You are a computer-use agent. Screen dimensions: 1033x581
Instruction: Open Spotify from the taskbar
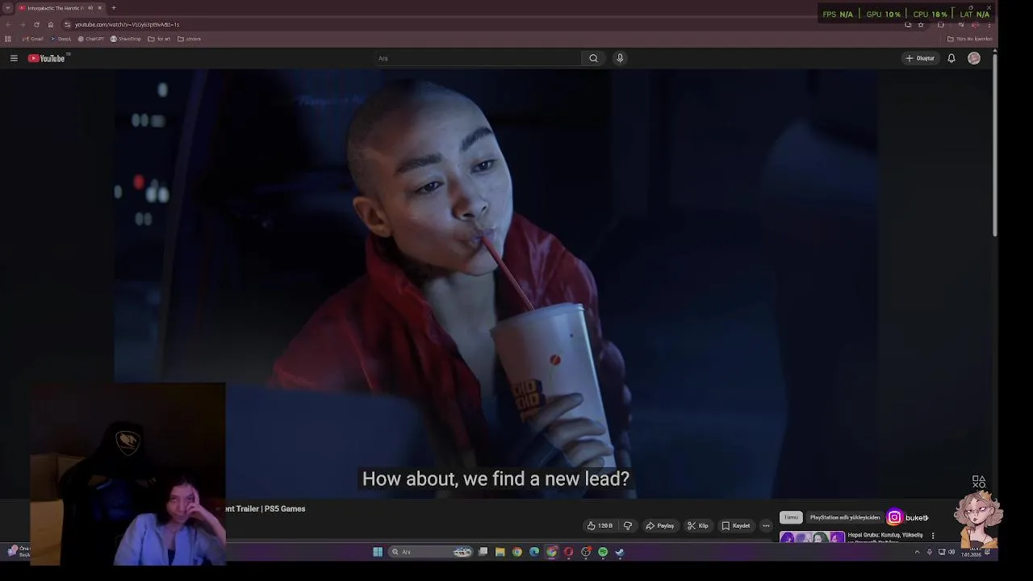point(603,552)
